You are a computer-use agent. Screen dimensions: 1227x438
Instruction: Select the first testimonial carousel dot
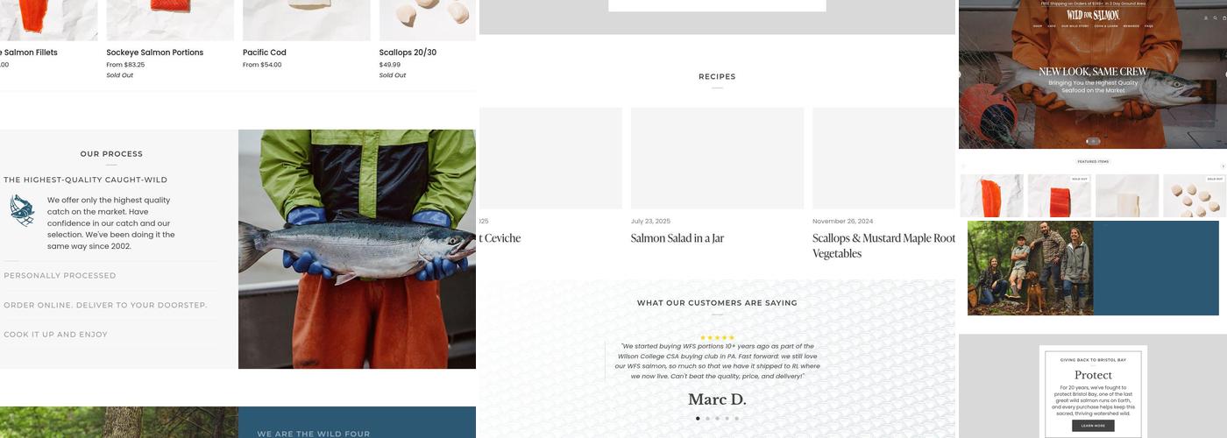click(x=698, y=419)
